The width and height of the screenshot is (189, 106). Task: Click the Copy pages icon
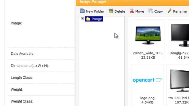[x=151, y=11]
